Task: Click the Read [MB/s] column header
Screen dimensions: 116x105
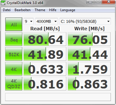Action: pos(45,29)
